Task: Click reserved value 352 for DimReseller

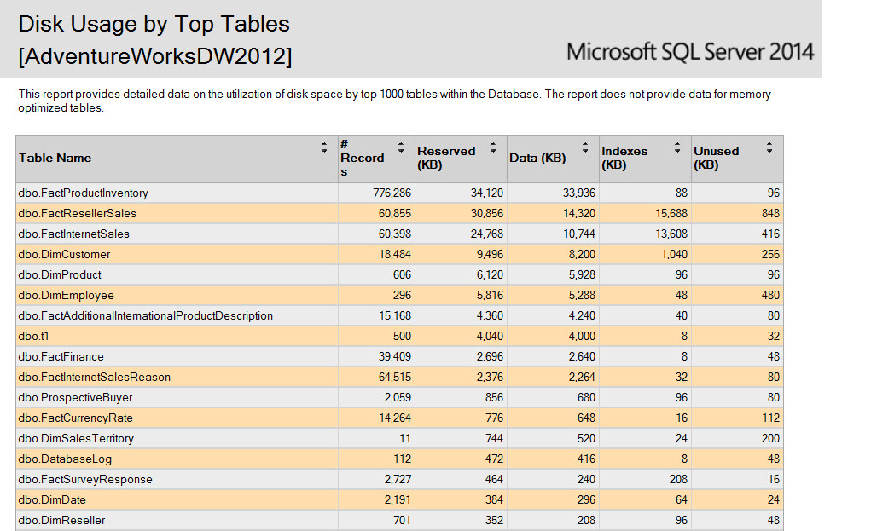Action: click(x=494, y=521)
